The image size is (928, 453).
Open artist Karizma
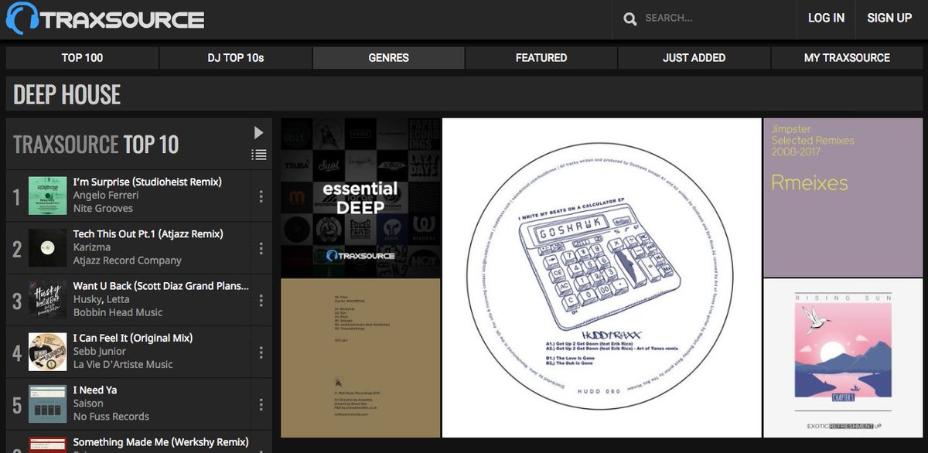[x=92, y=247]
